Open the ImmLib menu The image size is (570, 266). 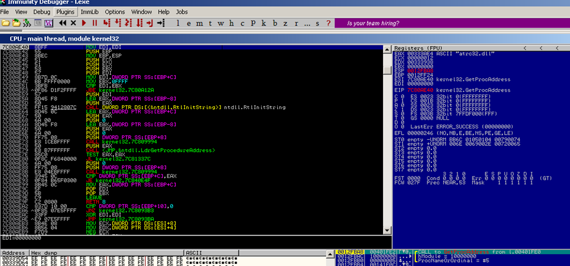[x=90, y=11]
